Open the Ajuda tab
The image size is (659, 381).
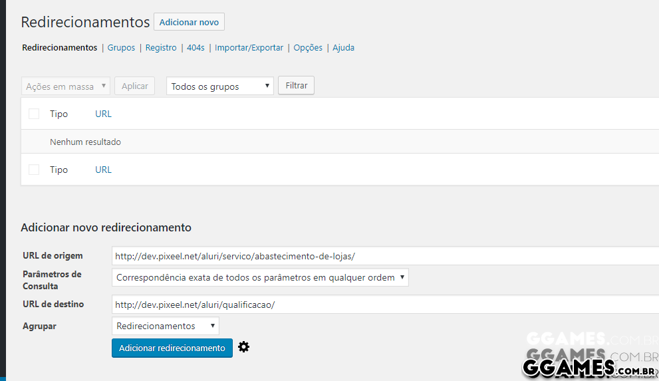point(343,48)
